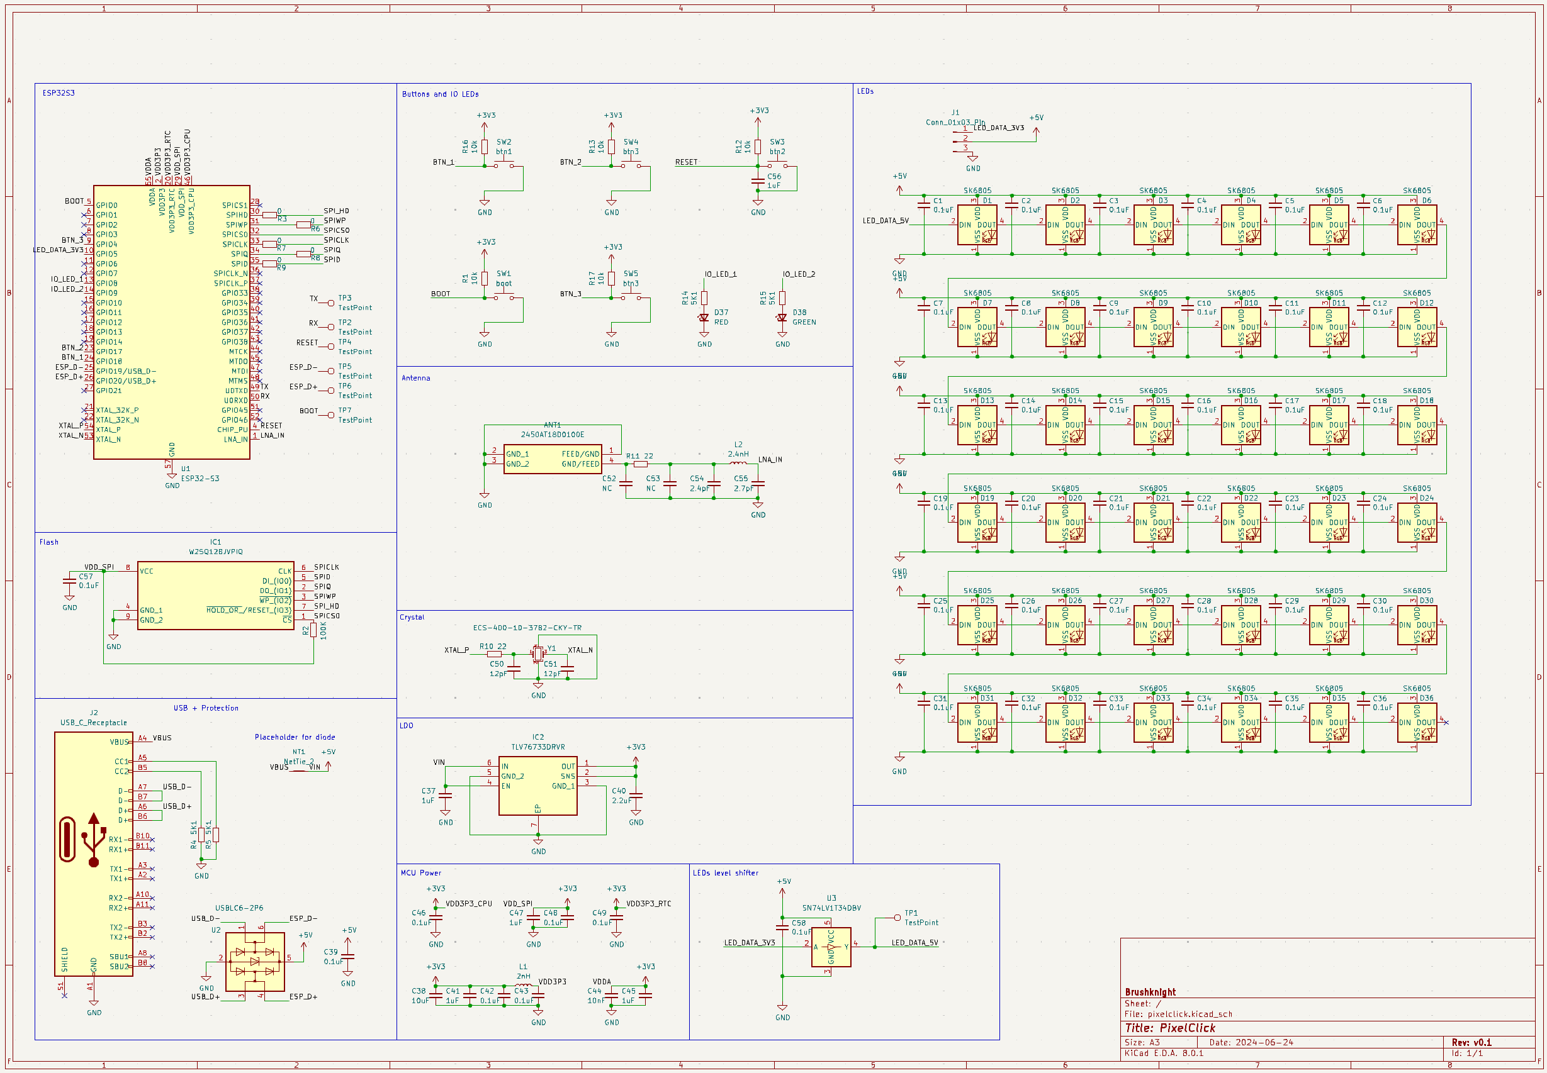Click the 'LEDs level shifter' section label

(x=725, y=872)
